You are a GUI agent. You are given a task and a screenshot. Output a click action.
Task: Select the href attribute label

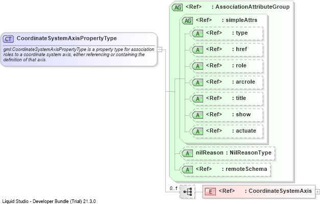click(241, 49)
